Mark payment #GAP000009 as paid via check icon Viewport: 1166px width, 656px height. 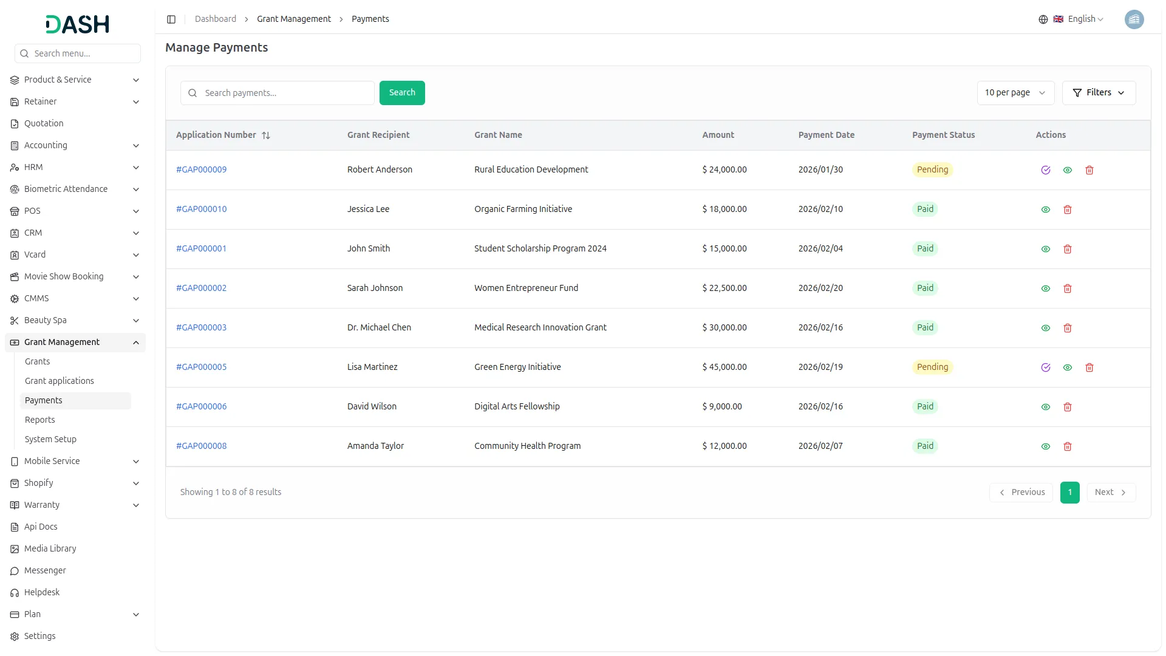tap(1046, 170)
